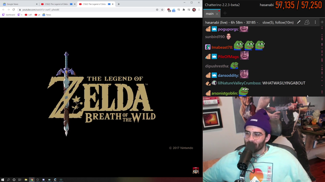Viewport: 325px width, 182px height.
Task: Click the Zelda Breath of the Wild video
Action: (101, 97)
